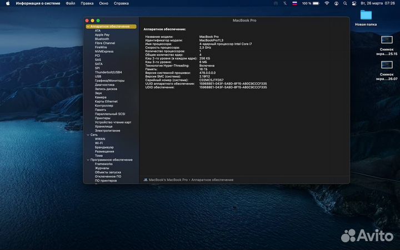The width and height of the screenshot is (400, 250).
Task: Select Bluetooth in the sidebar
Action: coord(102,39)
